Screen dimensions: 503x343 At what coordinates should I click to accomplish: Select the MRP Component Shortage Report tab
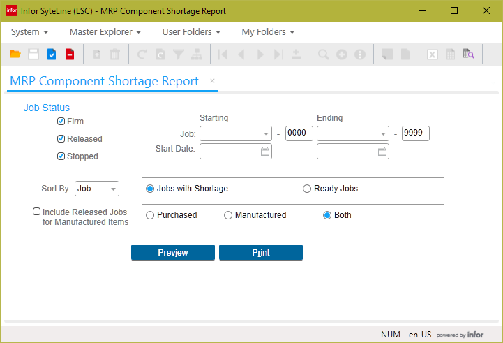pyautogui.click(x=104, y=81)
